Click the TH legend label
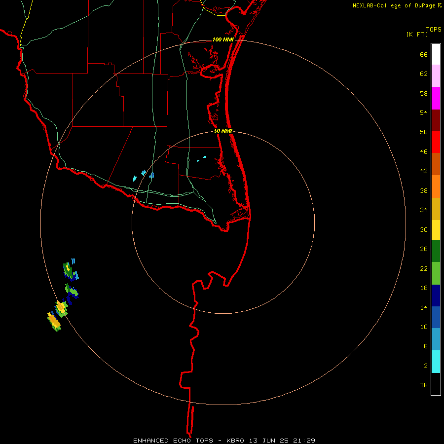This screenshot has height=444, width=444. (424, 385)
